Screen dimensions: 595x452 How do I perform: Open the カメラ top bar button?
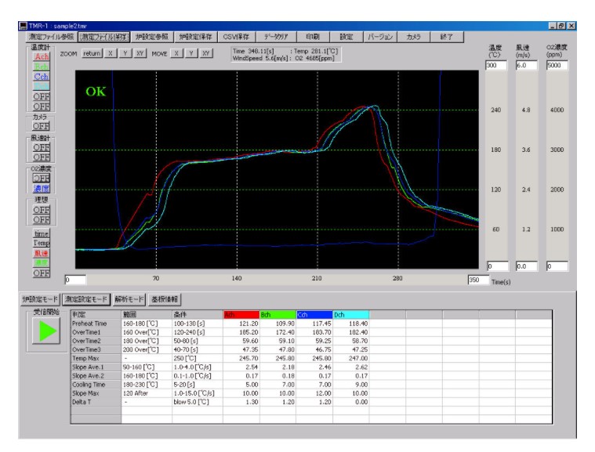[x=413, y=37]
